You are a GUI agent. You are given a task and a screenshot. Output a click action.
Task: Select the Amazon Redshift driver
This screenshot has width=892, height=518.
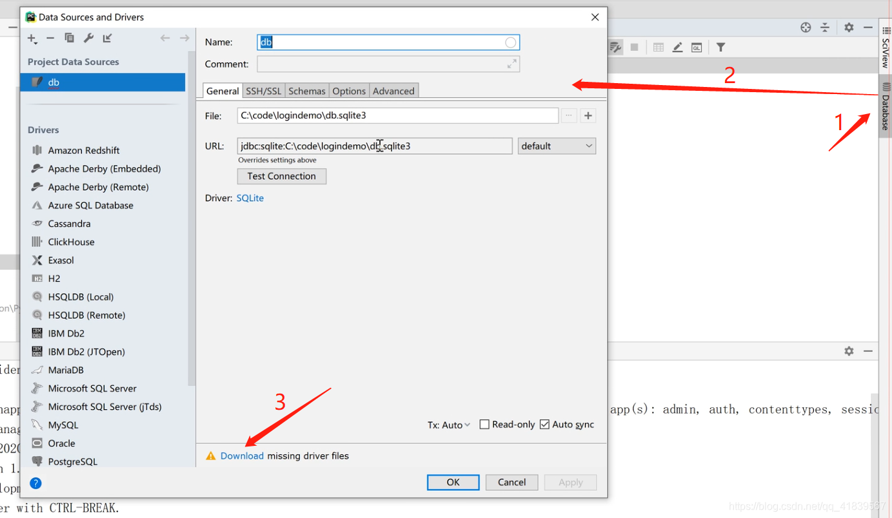point(84,150)
